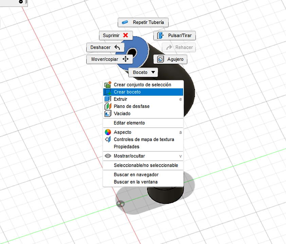Click the origin point circle on grid
The width and height of the screenshot is (286, 244).
(120, 204)
